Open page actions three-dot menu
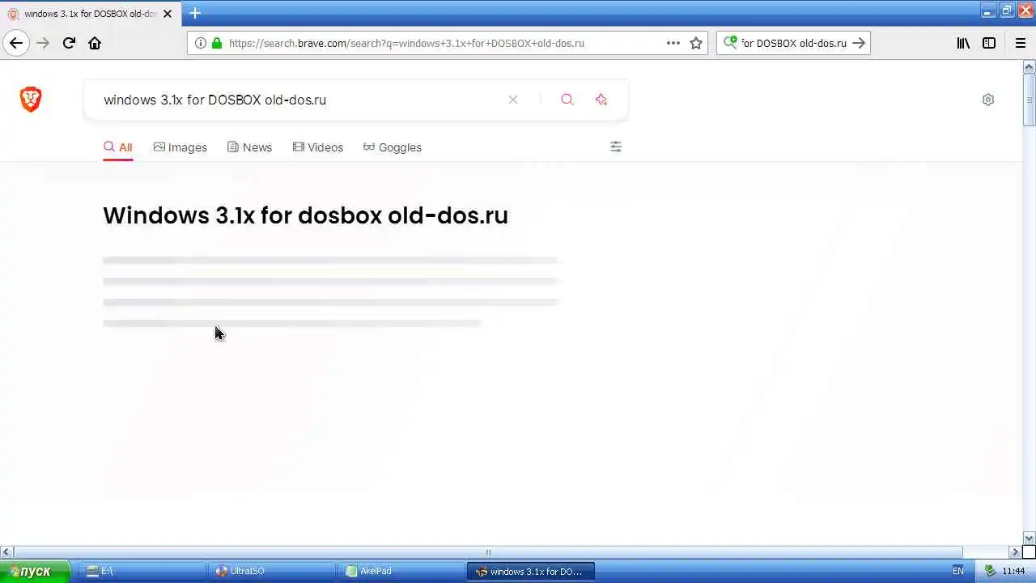Screen dimensions: 1036x583 coord(673,43)
